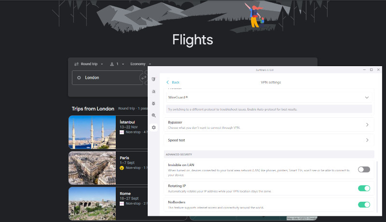Click the London origin input field
The image size is (386, 222).
pos(107,78)
